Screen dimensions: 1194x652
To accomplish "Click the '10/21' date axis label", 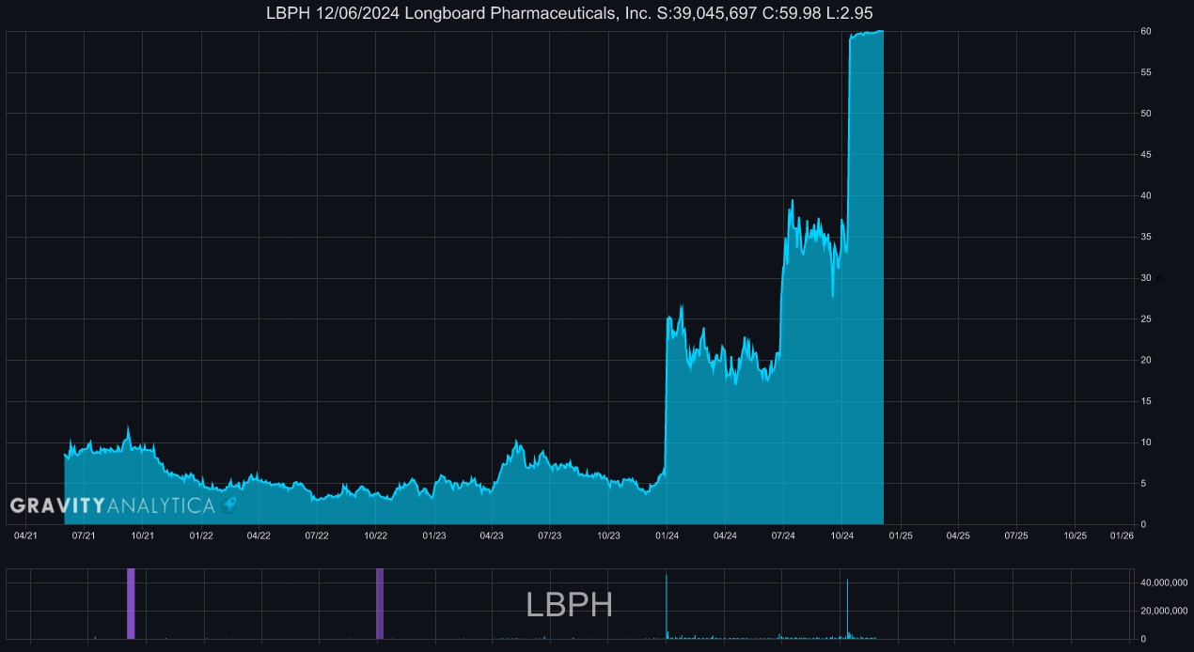I will point(142,536).
